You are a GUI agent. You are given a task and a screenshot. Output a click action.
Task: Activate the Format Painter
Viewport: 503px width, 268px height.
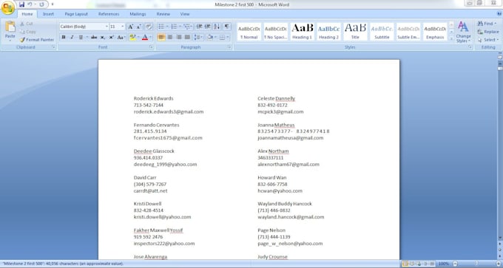point(36,40)
